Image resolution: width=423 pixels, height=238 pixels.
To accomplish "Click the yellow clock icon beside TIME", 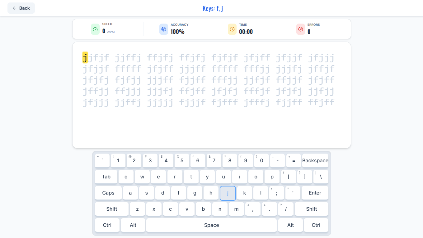I will 232,29.
